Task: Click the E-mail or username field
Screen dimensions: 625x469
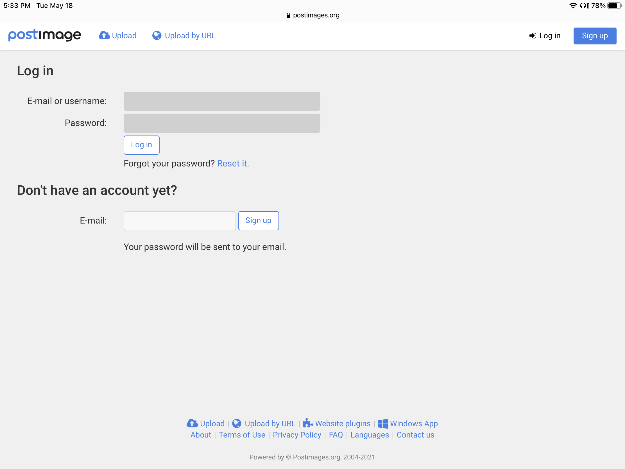Action: (222, 101)
